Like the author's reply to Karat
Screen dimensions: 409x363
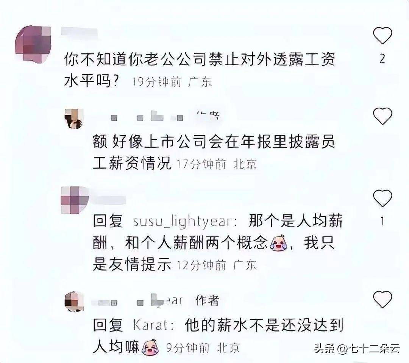click(382, 299)
